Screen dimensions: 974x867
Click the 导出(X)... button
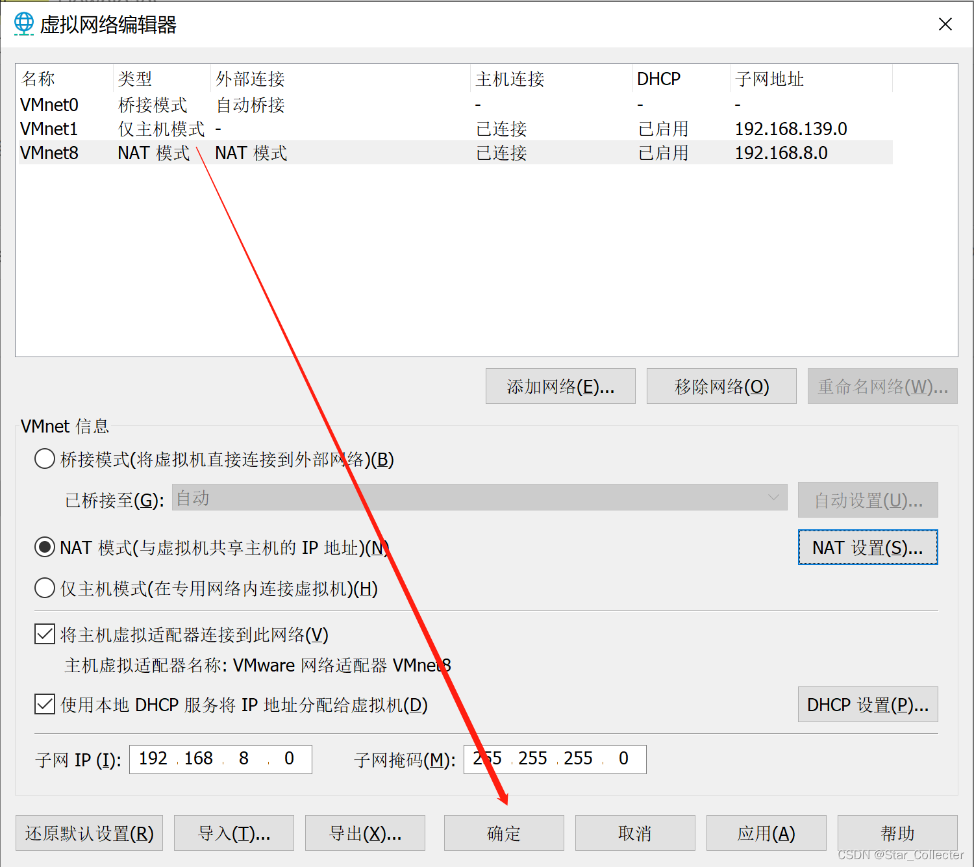(x=365, y=833)
